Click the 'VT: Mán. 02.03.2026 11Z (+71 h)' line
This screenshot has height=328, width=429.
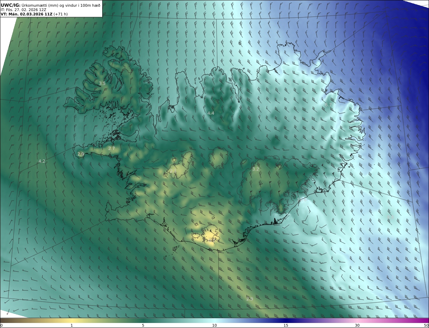coord(34,14)
